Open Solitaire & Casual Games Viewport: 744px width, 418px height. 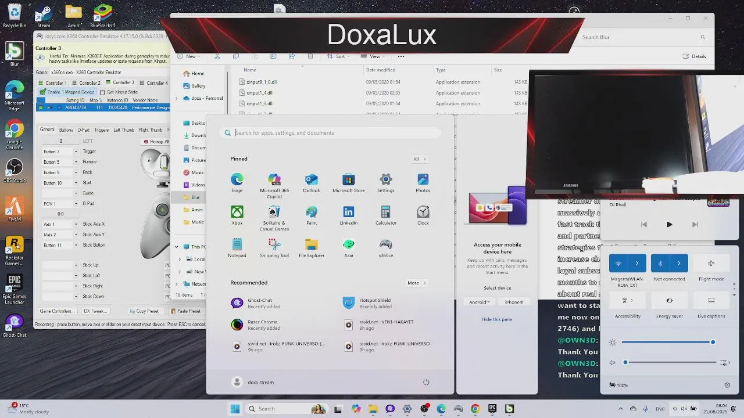pyautogui.click(x=274, y=218)
